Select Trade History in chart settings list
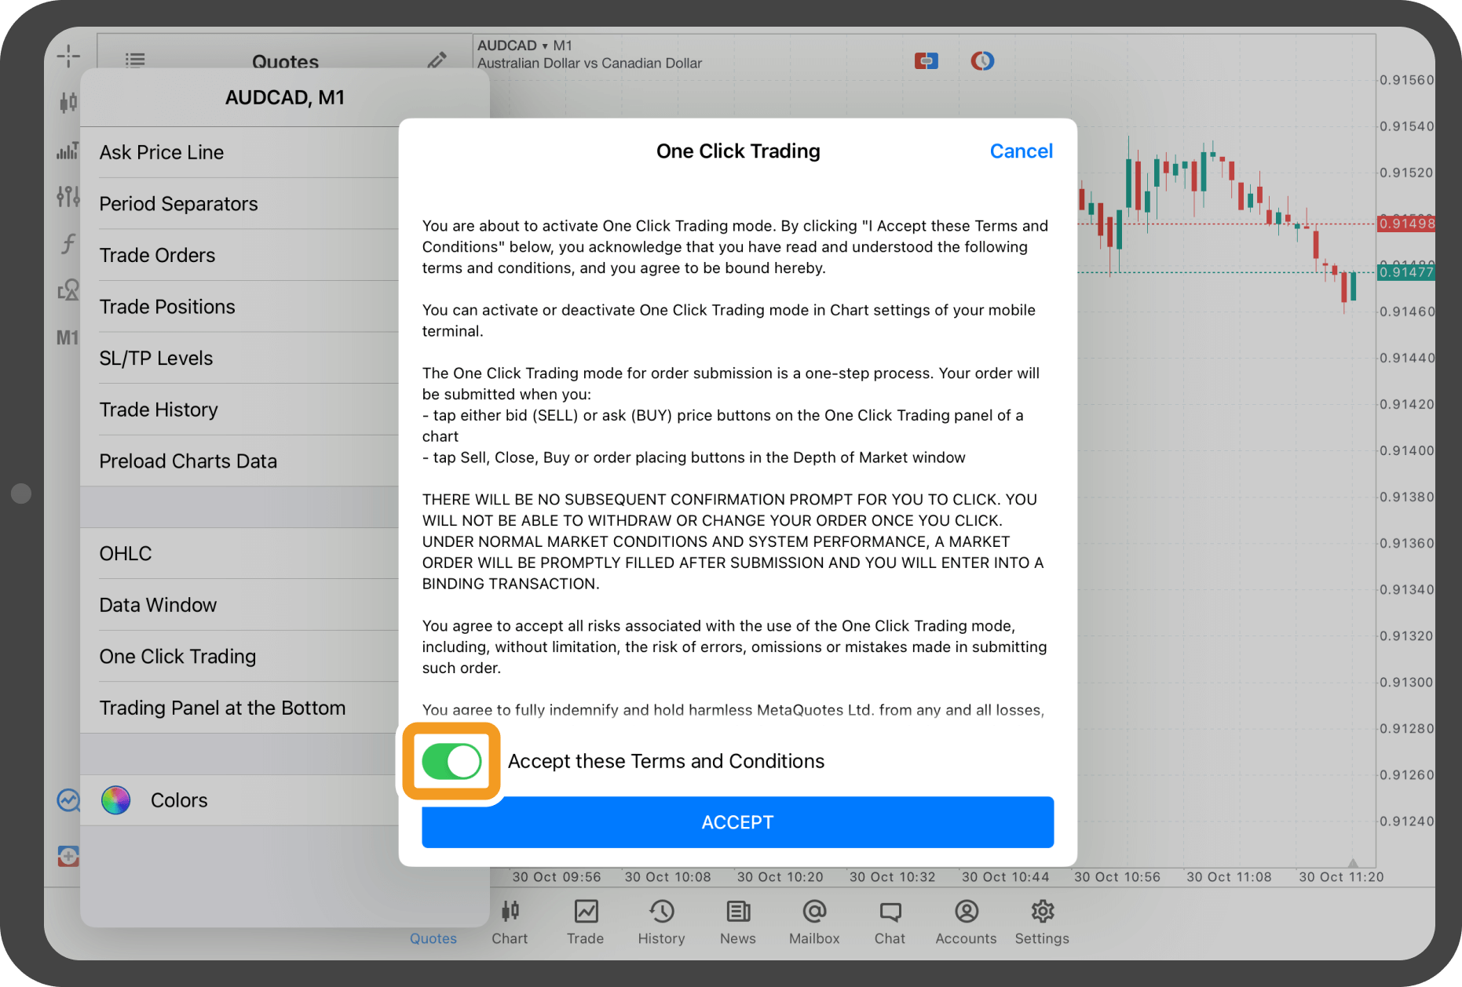The height and width of the screenshot is (987, 1462). pos(159,410)
